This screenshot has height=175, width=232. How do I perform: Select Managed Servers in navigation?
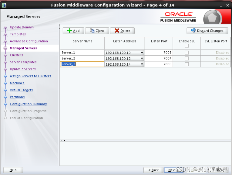[x=23, y=48]
